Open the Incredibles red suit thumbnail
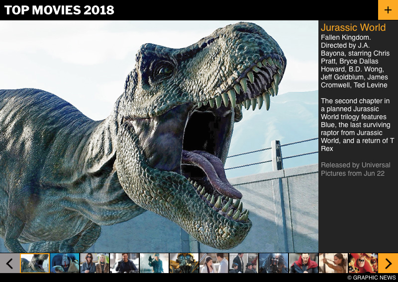Image resolution: width=398 pixels, height=282 pixels. click(363, 263)
